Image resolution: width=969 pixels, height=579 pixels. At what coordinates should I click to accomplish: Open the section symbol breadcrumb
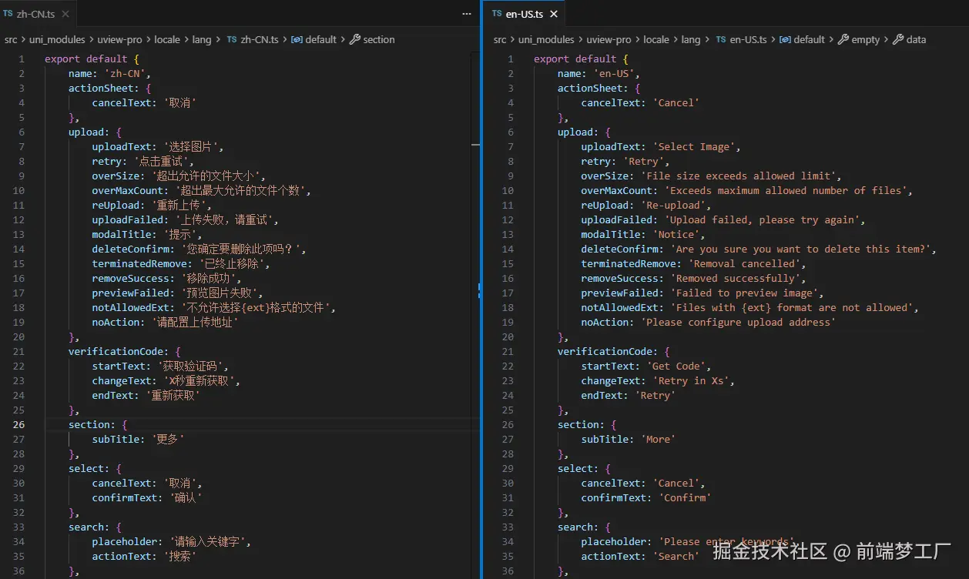tap(372, 39)
